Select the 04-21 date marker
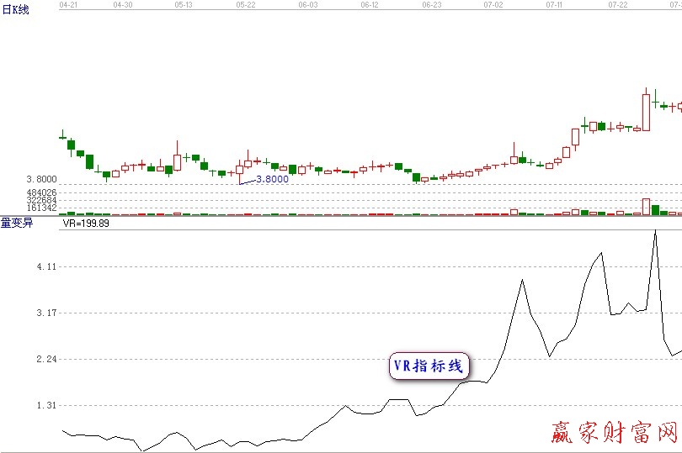 pyautogui.click(x=70, y=4)
